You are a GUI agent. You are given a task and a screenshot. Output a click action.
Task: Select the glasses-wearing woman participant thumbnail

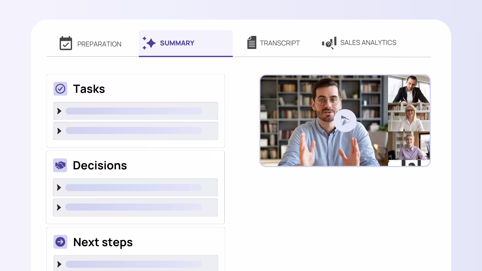click(409, 117)
